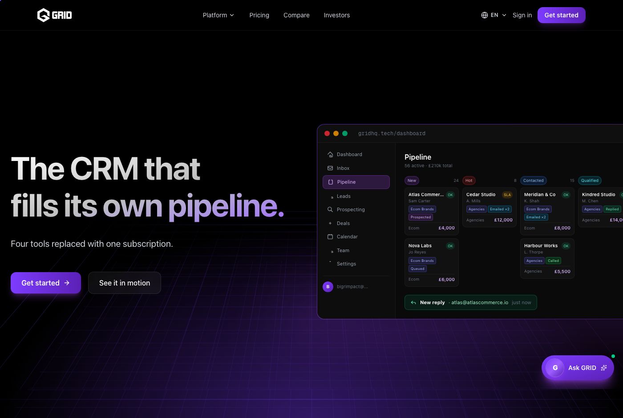Expand the Platform menu

pos(218,15)
